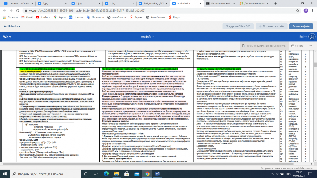The width and height of the screenshot is (317, 178).
Task: Open the notification center icon
Action: click(310, 174)
